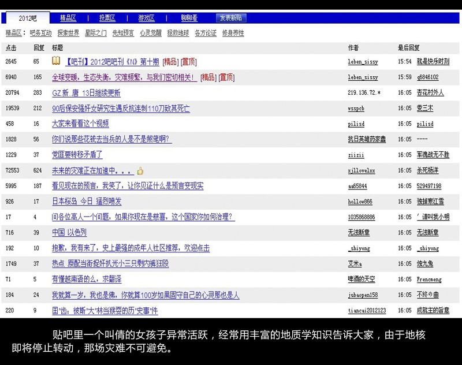The image size is (462, 365).
Task: Open the 先知预言 category link
Action: [x=123, y=33]
